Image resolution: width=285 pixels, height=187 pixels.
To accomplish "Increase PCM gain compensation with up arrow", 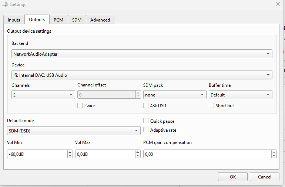I will tap(274, 152).
